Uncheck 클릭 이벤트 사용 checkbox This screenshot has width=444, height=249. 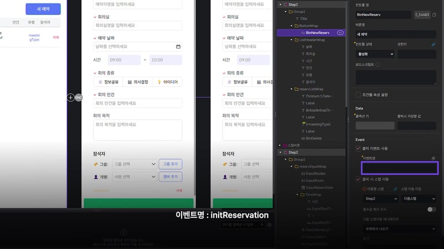pyautogui.click(x=358, y=148)
